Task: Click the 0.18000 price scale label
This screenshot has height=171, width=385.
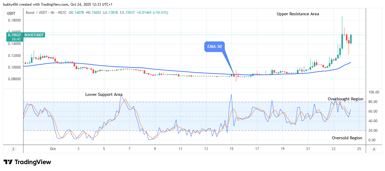Action: (14, 20)
